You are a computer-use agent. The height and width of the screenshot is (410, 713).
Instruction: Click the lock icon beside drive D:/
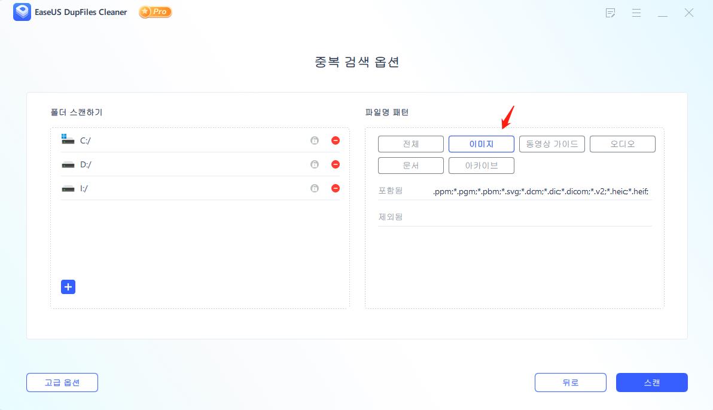click(x=315, y=164)
